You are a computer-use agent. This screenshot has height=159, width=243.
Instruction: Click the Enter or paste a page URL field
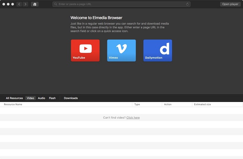(121, 4)
